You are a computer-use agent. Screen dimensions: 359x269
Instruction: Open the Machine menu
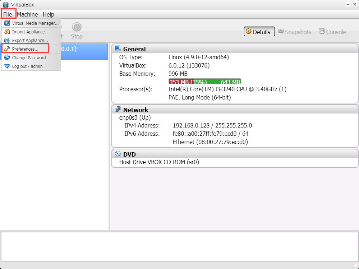click(27, 14)
